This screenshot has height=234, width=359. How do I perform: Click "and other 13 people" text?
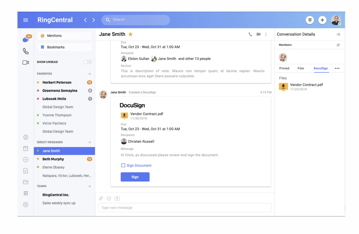point(194,59)
